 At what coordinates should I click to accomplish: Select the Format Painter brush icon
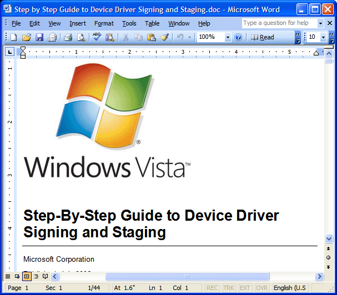click(x=164, y=37)
